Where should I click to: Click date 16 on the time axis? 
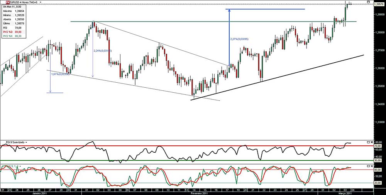(216, 190)
